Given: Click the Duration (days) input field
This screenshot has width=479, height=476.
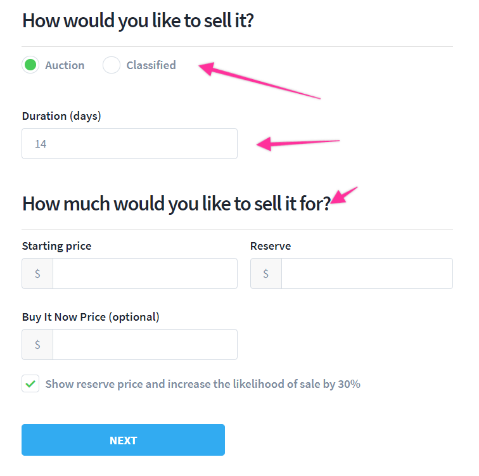Looking at the screenshot, I should click(x=129, y=144).
